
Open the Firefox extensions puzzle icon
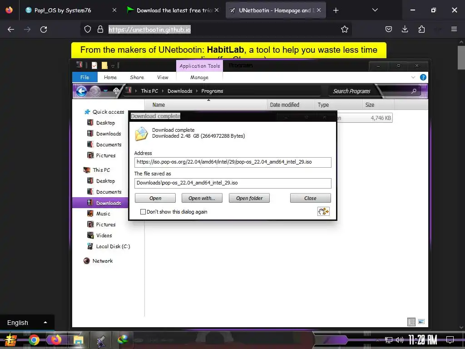[421, 29]
